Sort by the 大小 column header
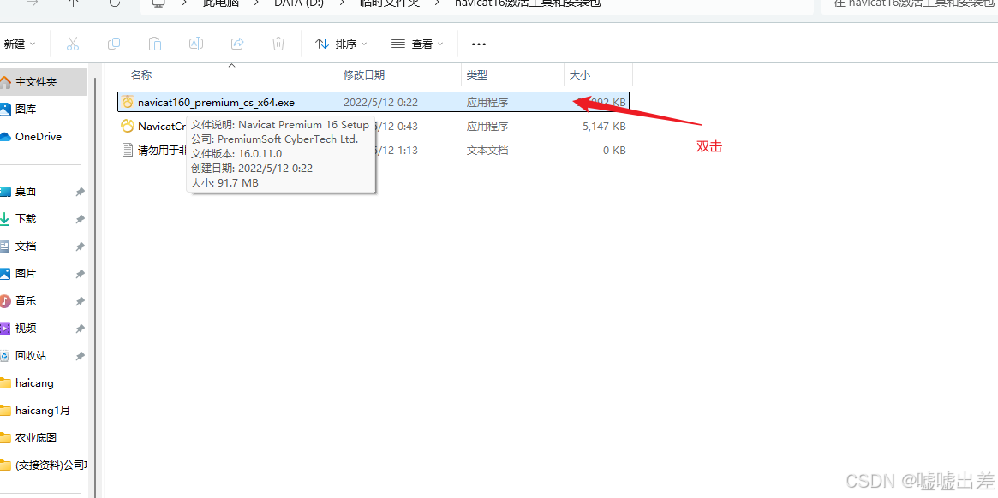The height and width of the screenshot is (498, 998). click(x=579, y=75)
